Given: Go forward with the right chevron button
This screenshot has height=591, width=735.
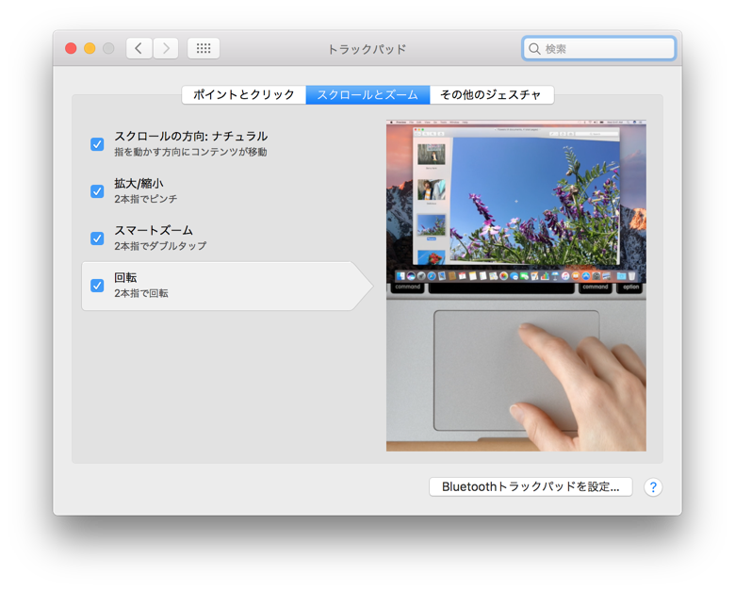Looking at the screenshot, I should (166, 48).
